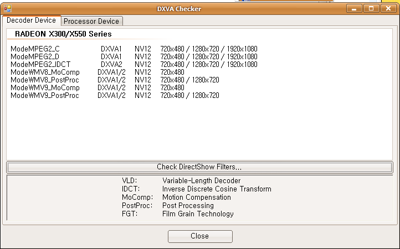Click the ModeWMV8_PostProc entry

(x=115, y=80)
